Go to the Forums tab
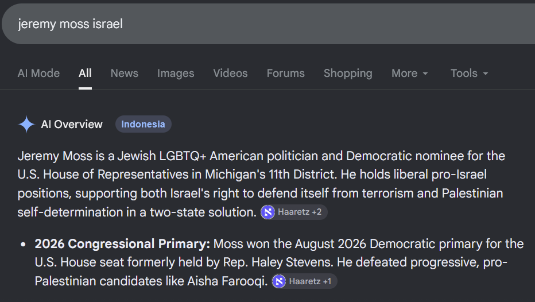Viewport: 535px width, 302px height. click(286, 73)
